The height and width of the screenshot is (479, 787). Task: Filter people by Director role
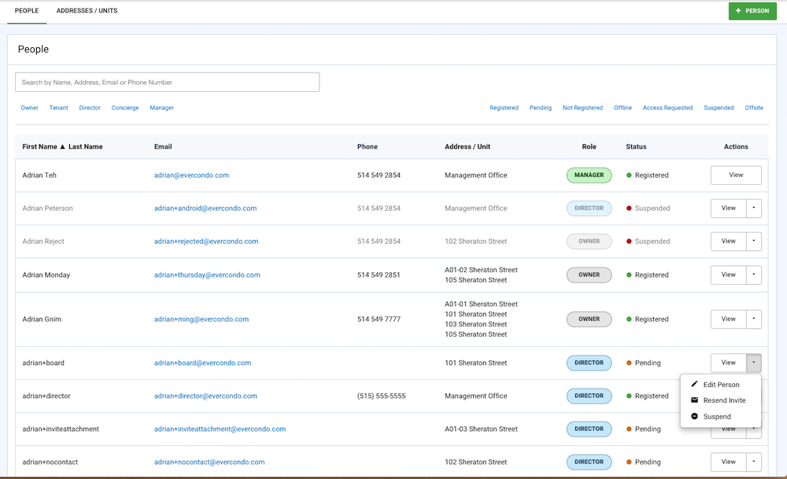(90, 108)
